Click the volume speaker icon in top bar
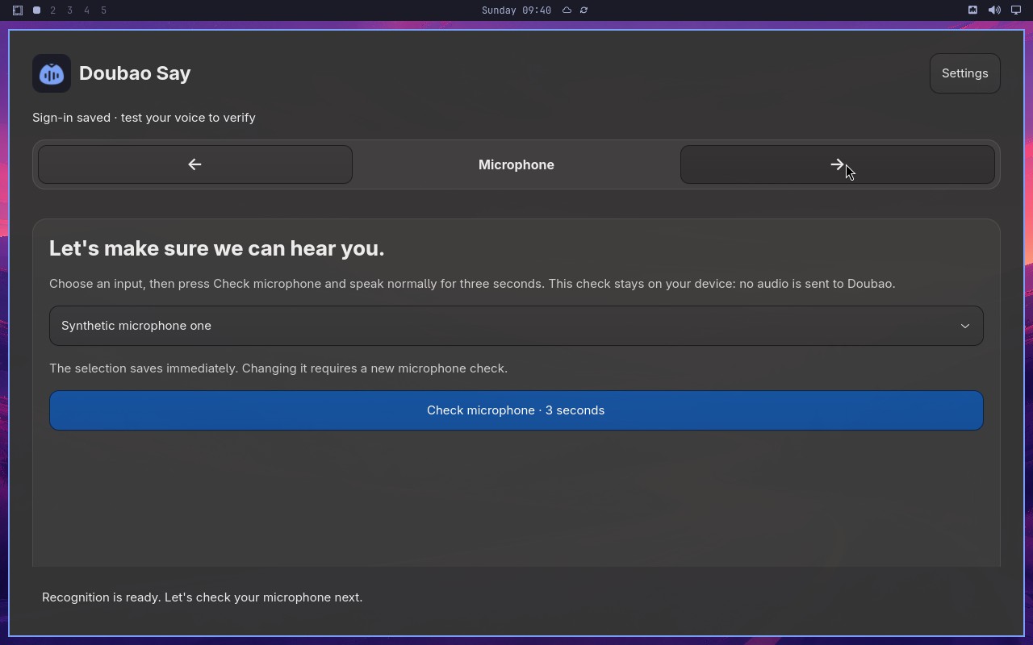Viewport: 1033px width, 645px height. [994, 10]
